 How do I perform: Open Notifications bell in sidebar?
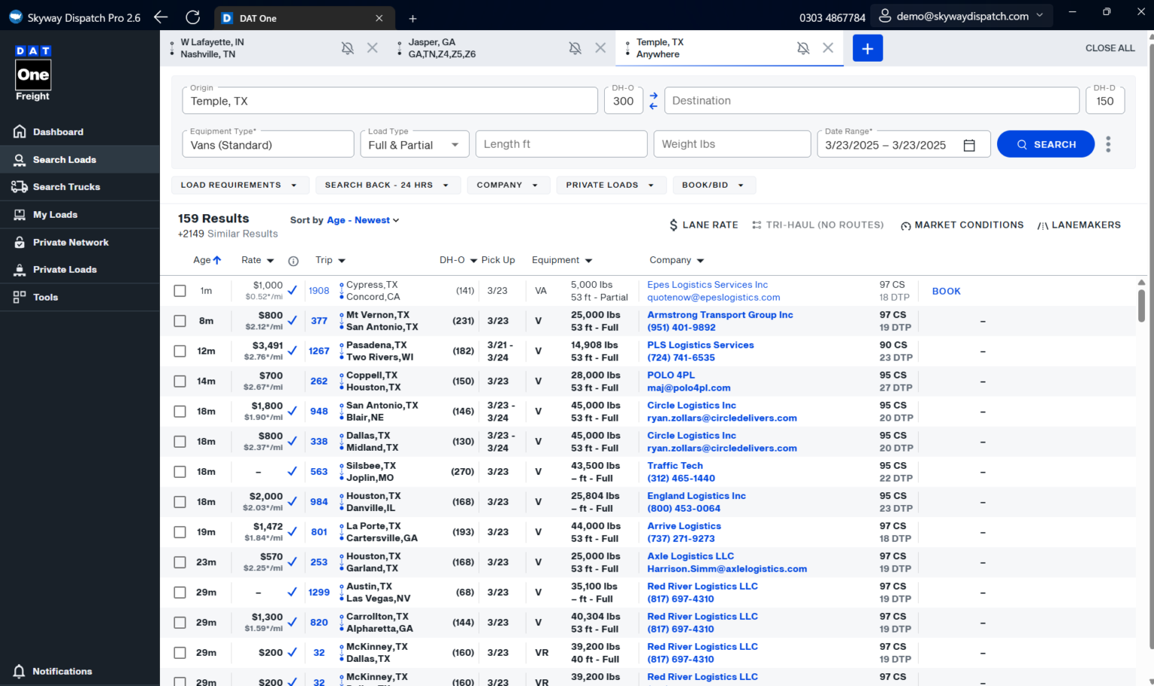[x=20, y=671]
